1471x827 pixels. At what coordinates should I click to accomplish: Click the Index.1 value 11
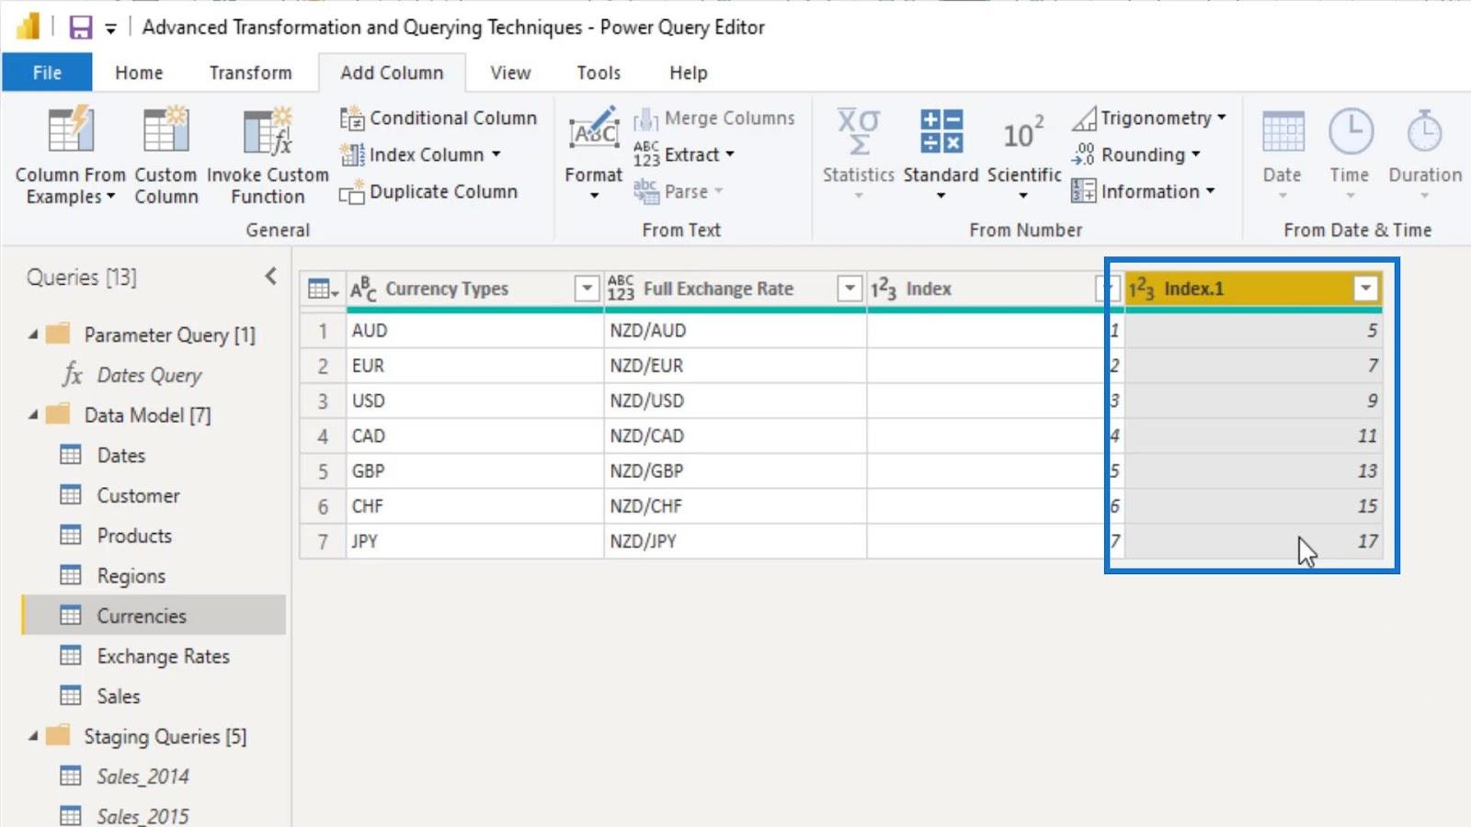[1254, 436]
